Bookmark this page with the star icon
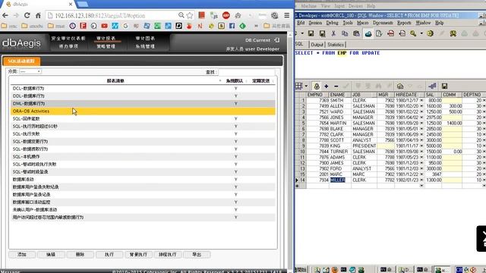Image resolution: width=486 pixels, height=273 pixels. pos(190,15)
